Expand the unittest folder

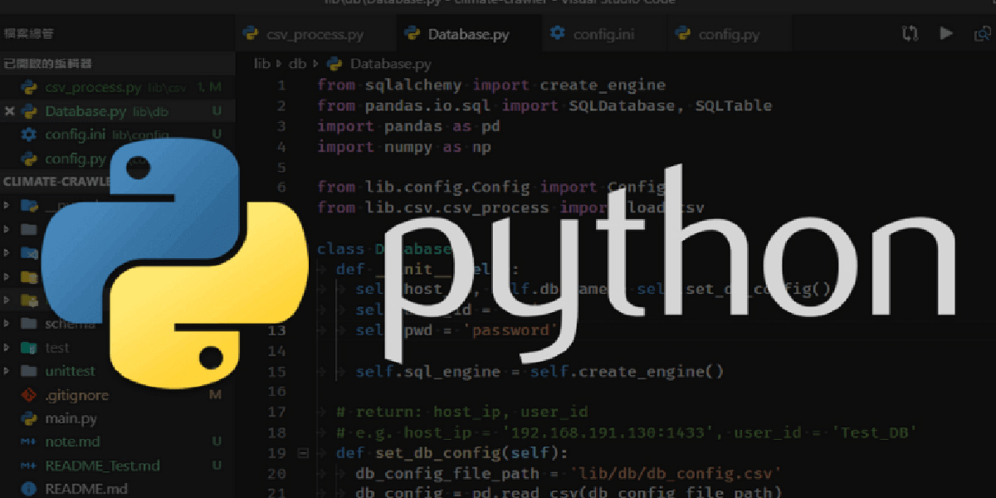pyautogui.click(x=7, y=371)
